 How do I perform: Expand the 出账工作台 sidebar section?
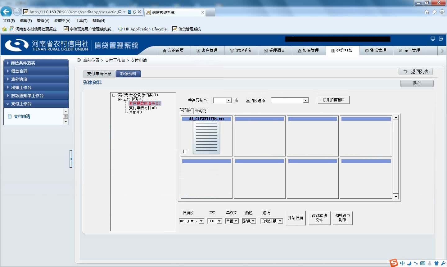click(36, 88)
